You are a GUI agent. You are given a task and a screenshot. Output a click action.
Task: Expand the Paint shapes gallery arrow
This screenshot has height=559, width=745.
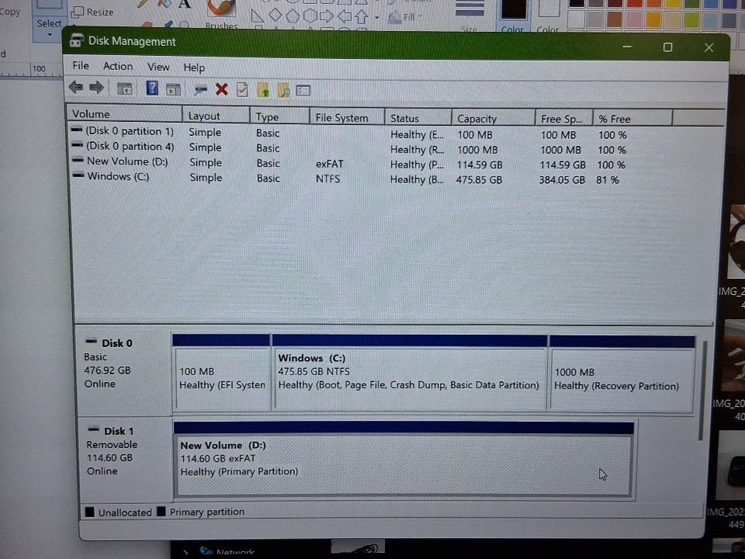[x=377, y=18]
